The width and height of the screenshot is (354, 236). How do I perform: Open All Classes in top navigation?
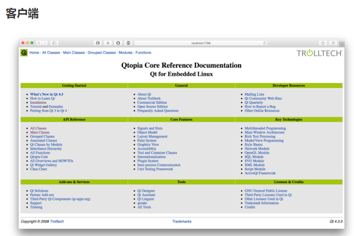click(x=51, y=52)
